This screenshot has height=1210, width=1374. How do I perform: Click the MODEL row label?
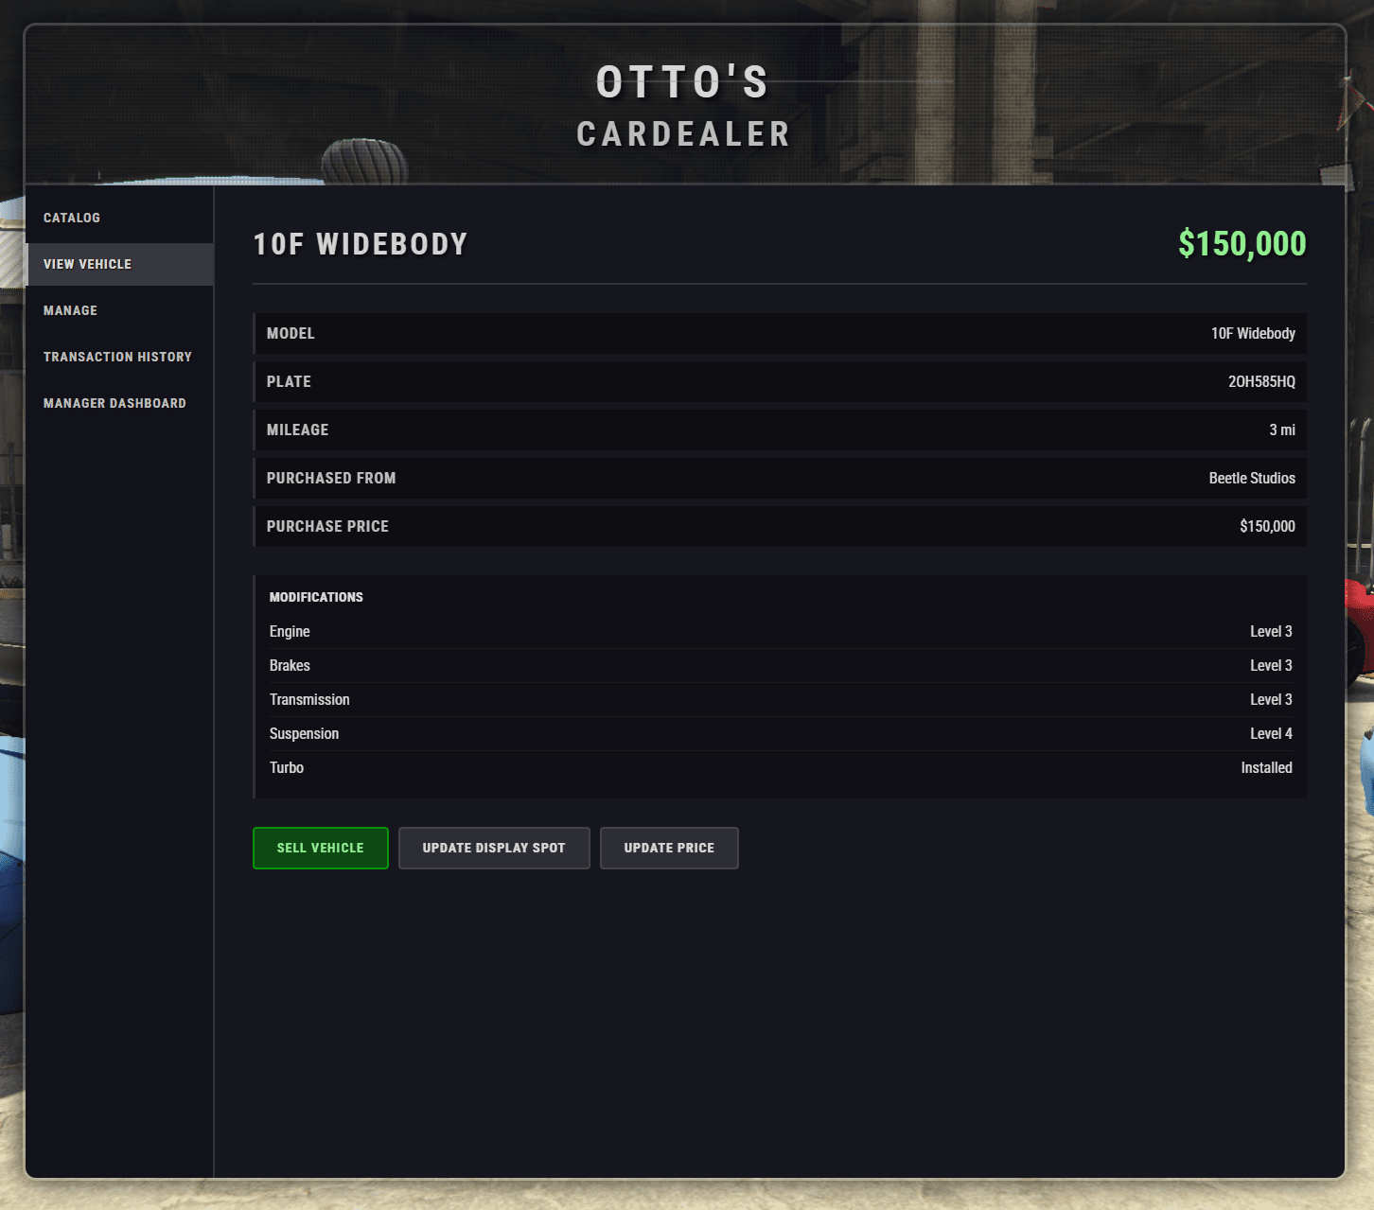tap(291, 333)
